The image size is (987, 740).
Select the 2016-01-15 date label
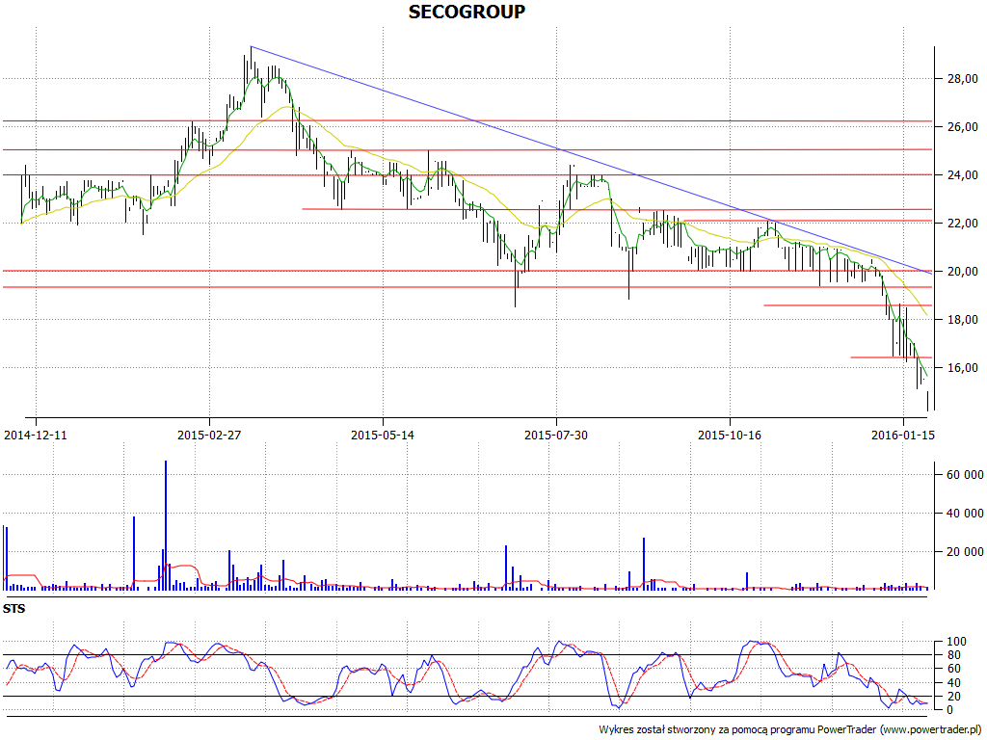[x=902, y=435]
